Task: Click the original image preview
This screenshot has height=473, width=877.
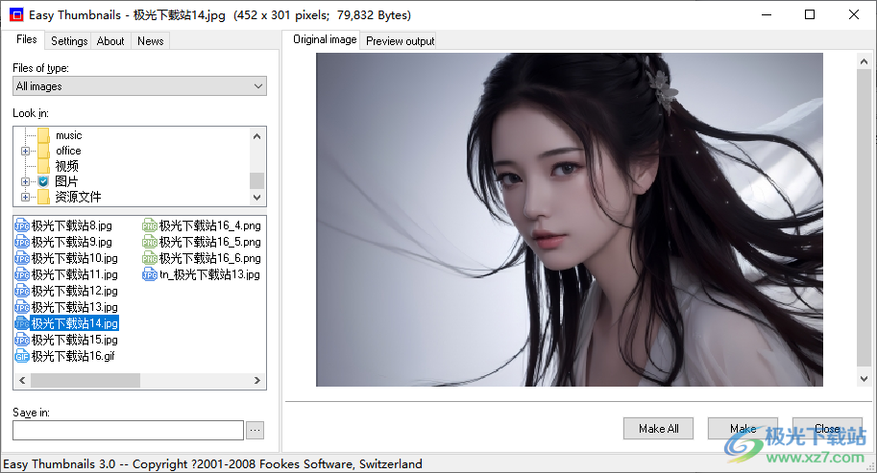Action: pos(570,220)
